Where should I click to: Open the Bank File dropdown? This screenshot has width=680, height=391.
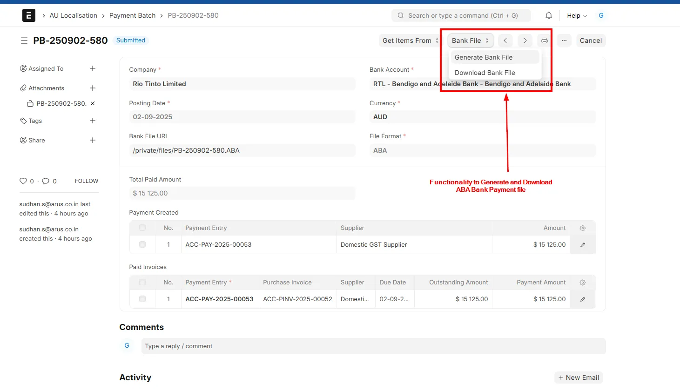tap(470, 40)
